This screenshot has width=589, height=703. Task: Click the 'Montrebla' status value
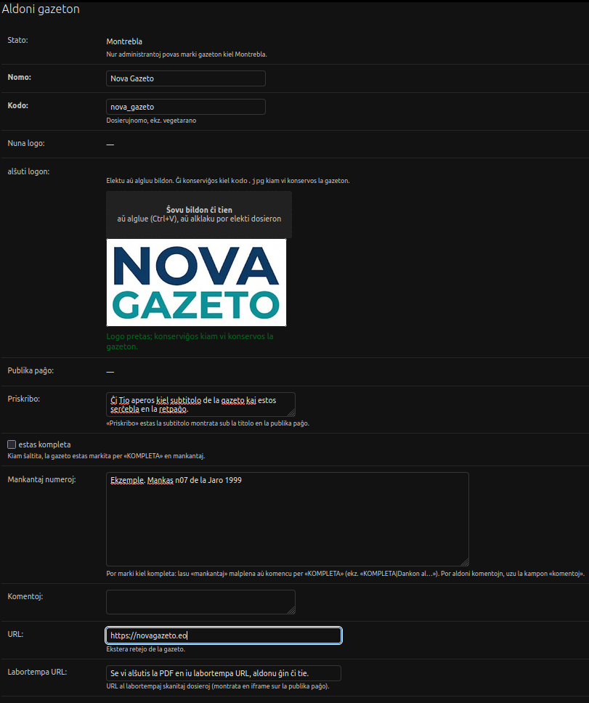tap(124, 41)
